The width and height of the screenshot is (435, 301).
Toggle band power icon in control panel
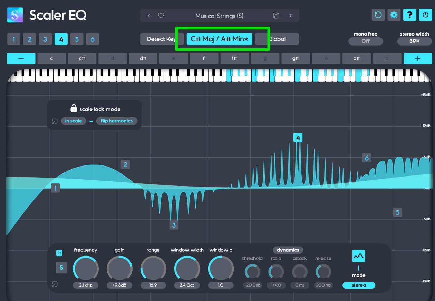pos(59,253)
